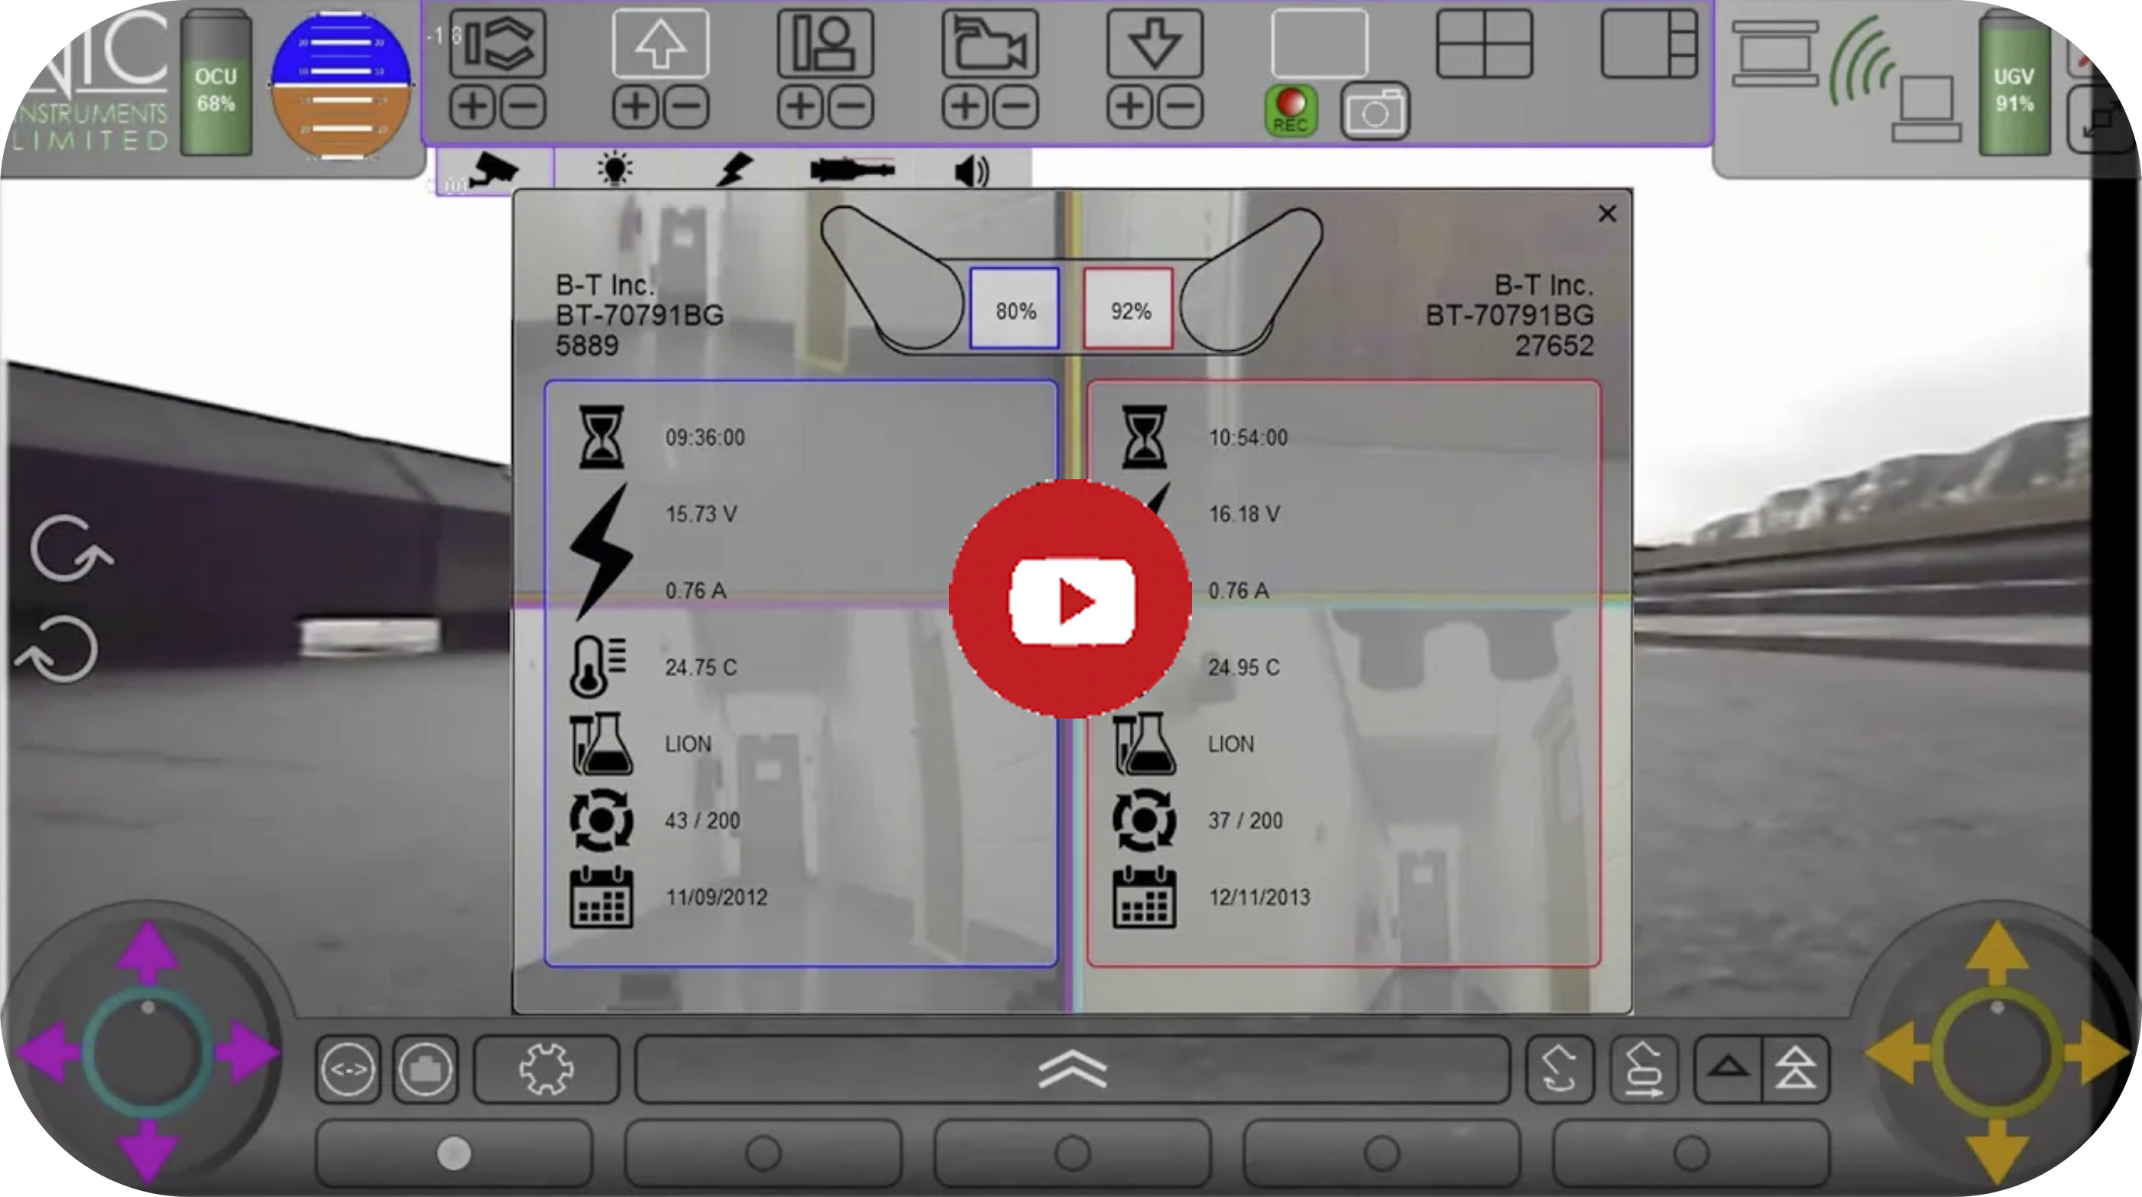Select the person camera view icon
This screenshot has width=2142, height=1197.
pos(826,44)
